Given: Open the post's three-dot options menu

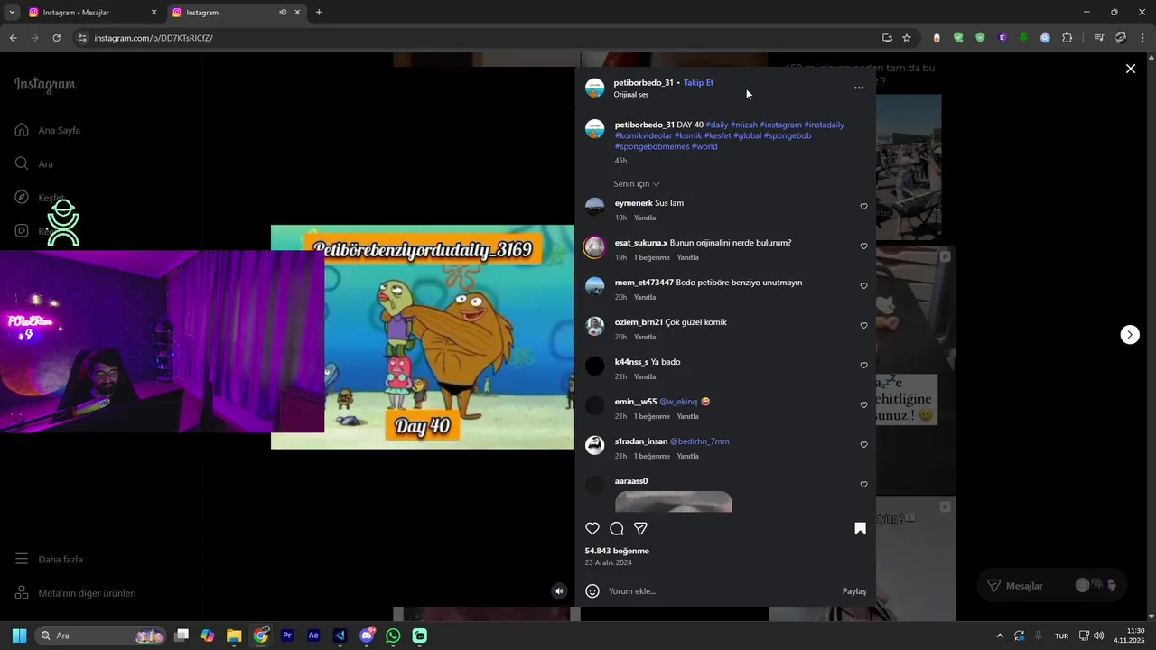Looking at the screenshot, I should coord(859,88).
